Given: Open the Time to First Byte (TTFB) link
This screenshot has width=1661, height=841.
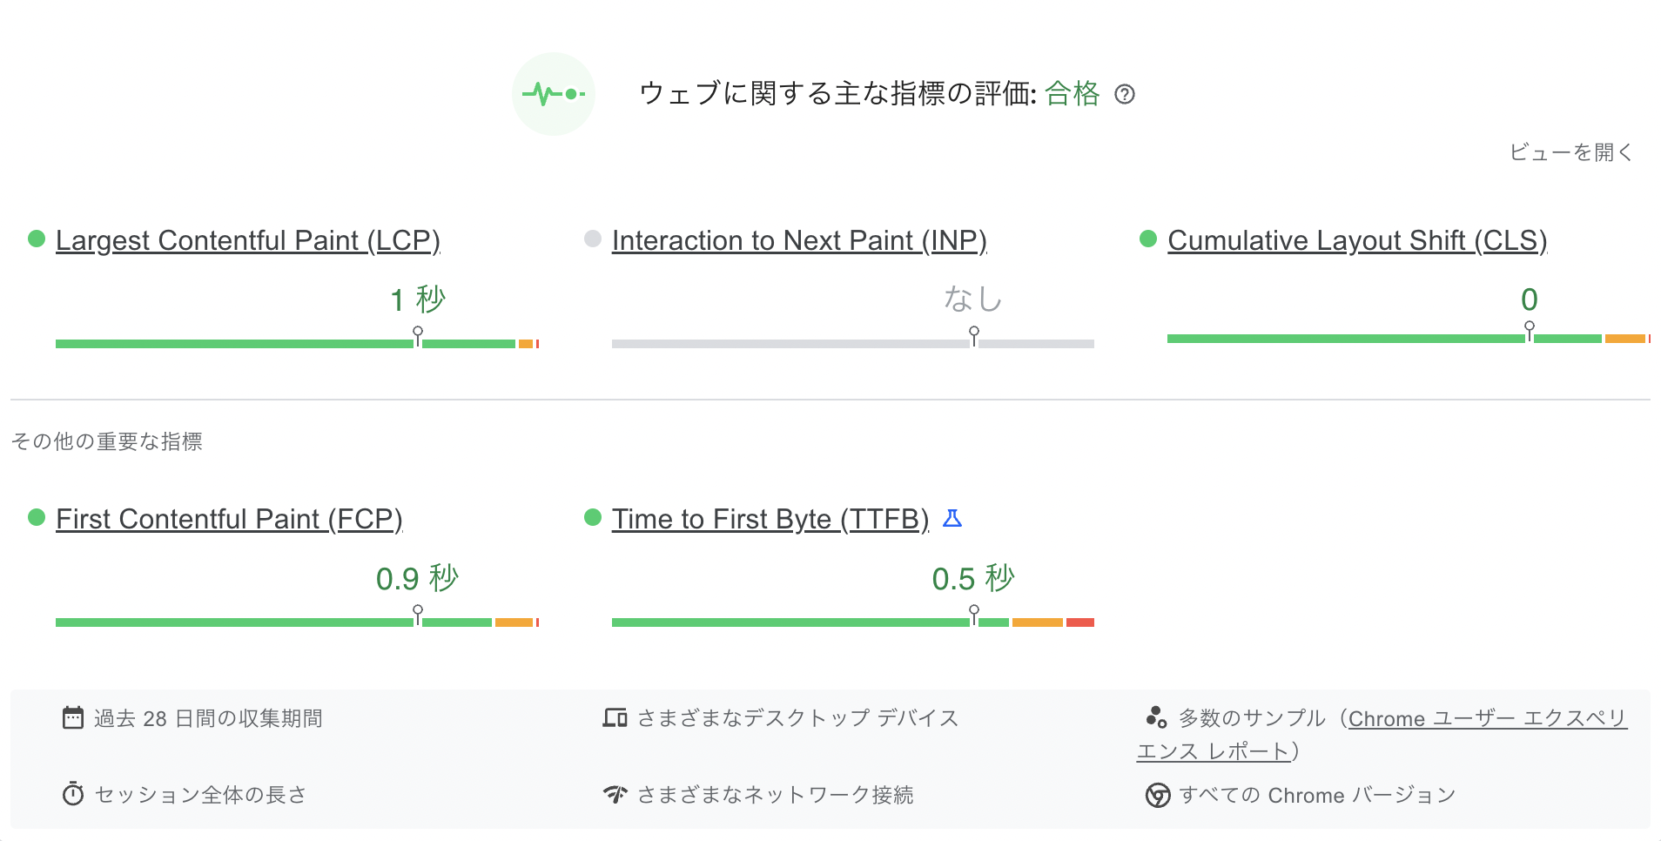Looking at the screenshot, I should (x=770, y=519).
